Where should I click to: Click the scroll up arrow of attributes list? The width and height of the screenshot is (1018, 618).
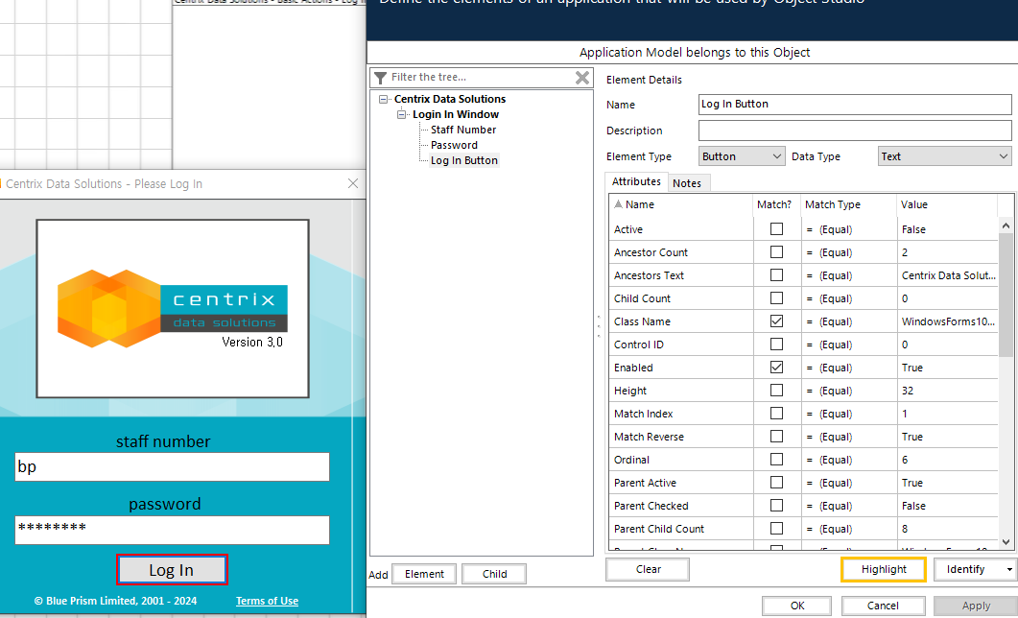click(1006, 226)
